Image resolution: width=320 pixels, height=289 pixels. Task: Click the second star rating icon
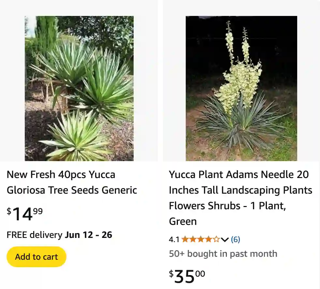(194, 239)
